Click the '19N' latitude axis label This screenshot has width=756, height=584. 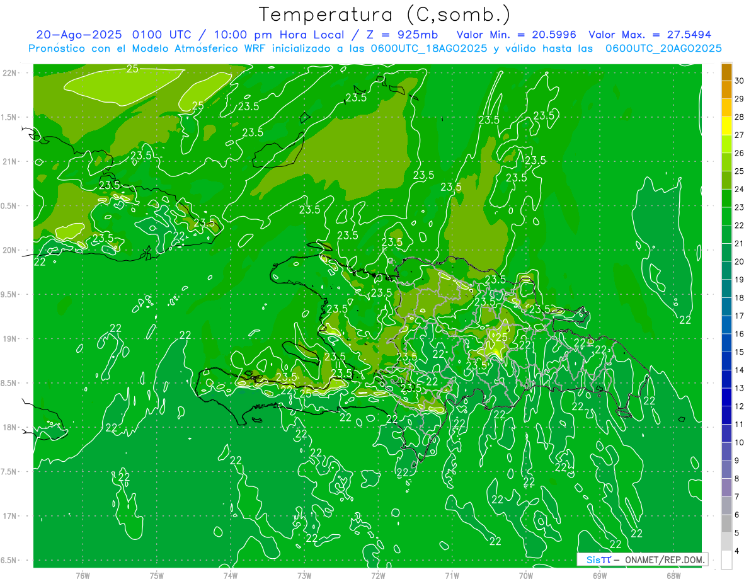pyautogui.click(x=10, y=339)
